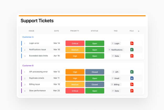164x110 pixels.
Task: Change Closed status of API processing error
Action: click(x=95, y=72)
